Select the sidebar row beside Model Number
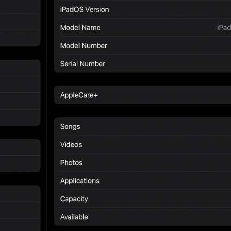The width and height of the screenshot is (231, 231). (20, 38)
